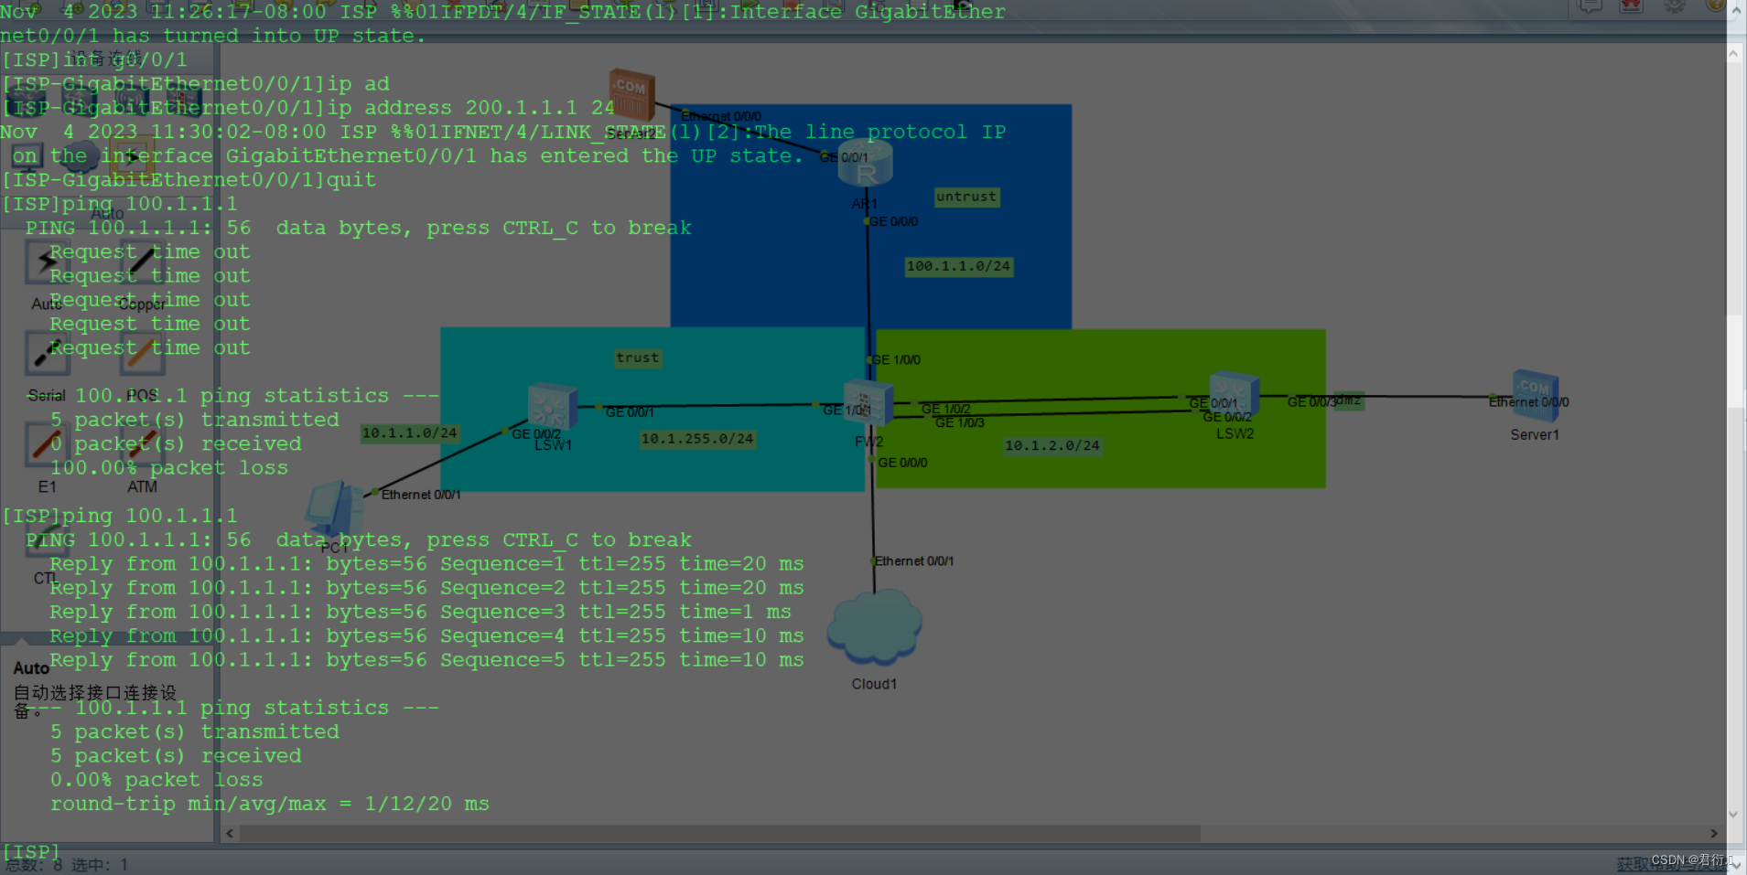This screenshot has width=1747, height=875.
Task: Click the horizontal scrollbar left arrow
Action: [230, 834]
